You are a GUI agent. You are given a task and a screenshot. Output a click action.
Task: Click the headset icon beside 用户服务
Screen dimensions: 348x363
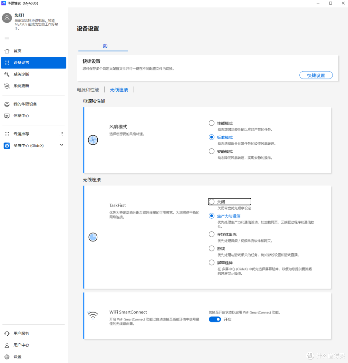click(x=7, y=333)
